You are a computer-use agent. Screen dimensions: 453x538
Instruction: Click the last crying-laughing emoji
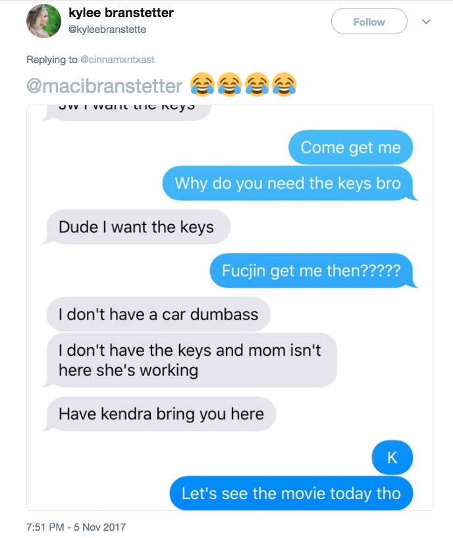point(284,84)
